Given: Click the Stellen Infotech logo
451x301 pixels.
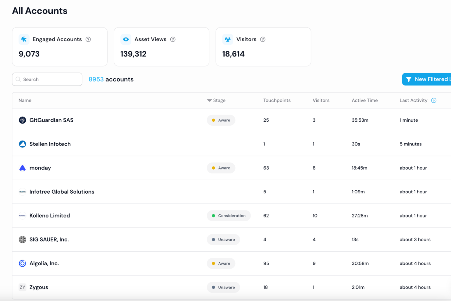Looking at the screenshot, I should (22, 144).
